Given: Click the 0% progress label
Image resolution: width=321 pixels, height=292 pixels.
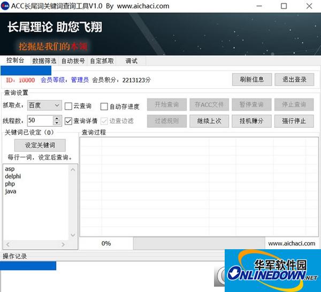Looking at the screenshot, I should [106, 243].
